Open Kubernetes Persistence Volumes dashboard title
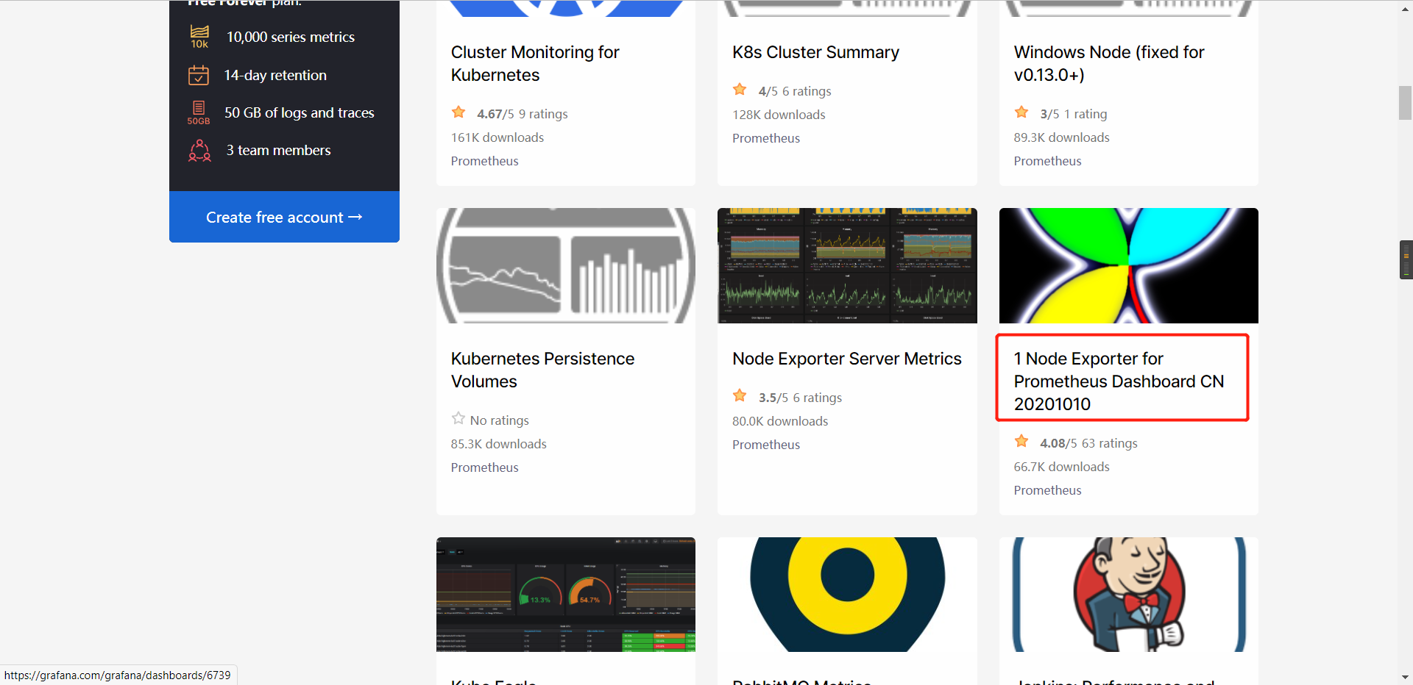This screenshot has height=685, width=1413. (x=542, y=370)
